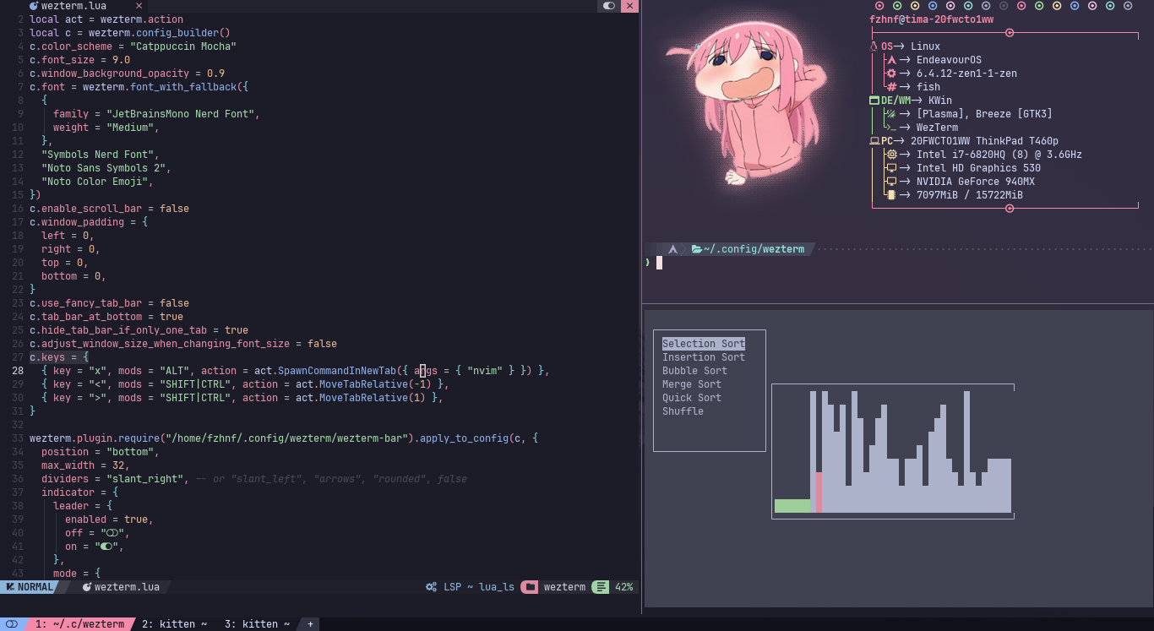The image size is (1154, 631).
Task: Click the 42% position indicator
Action: tap(623, 587)
